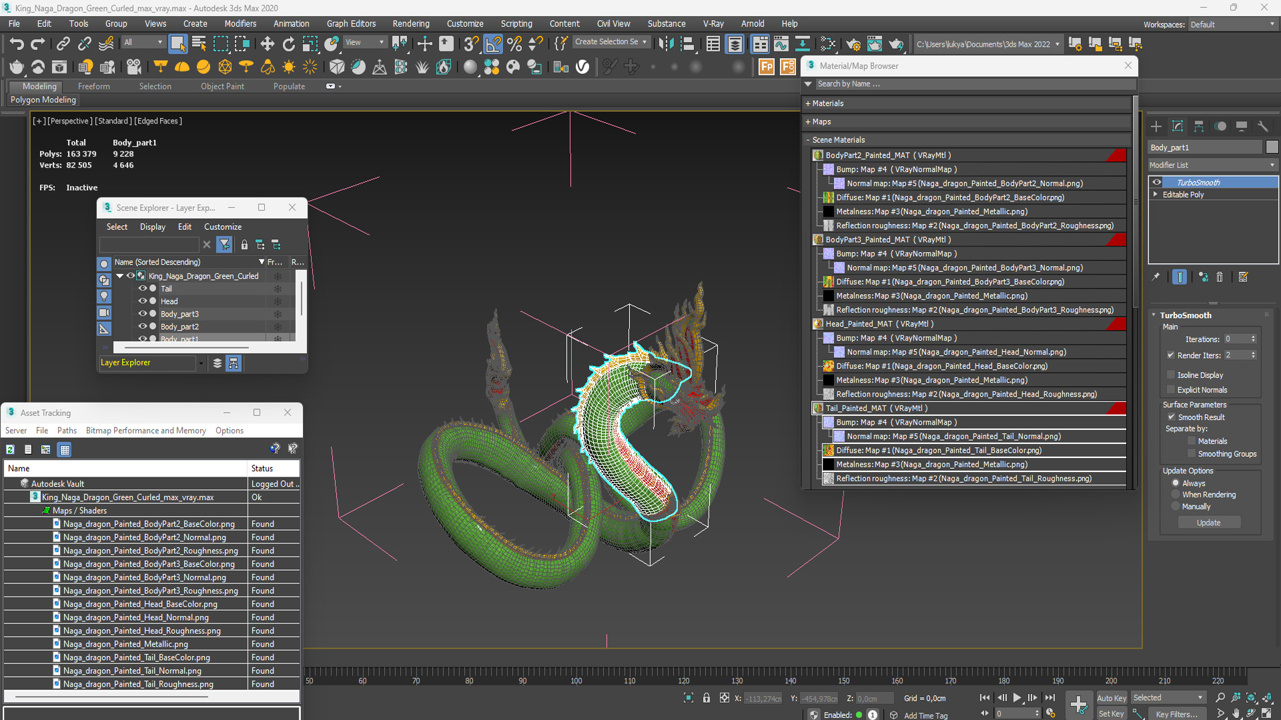Click Remove modifier trash icon

(x=1220, y=277)
